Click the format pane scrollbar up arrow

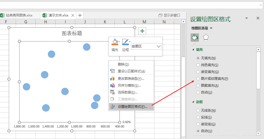point(258,49)
